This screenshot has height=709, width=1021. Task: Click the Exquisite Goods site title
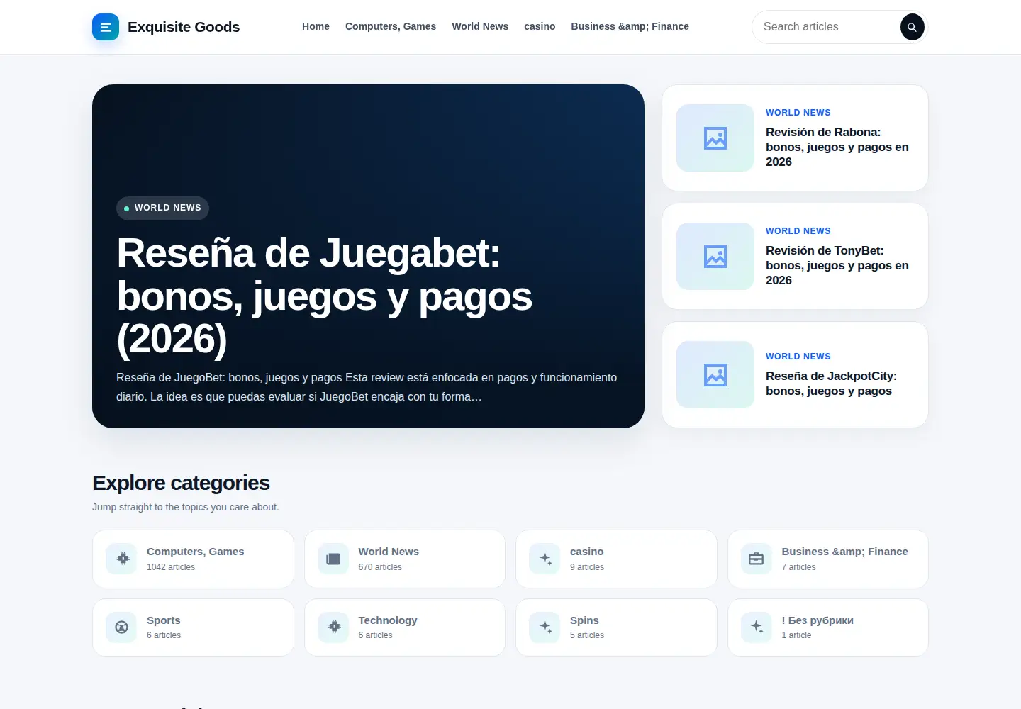pyautogui.click(x=184, y=27)
